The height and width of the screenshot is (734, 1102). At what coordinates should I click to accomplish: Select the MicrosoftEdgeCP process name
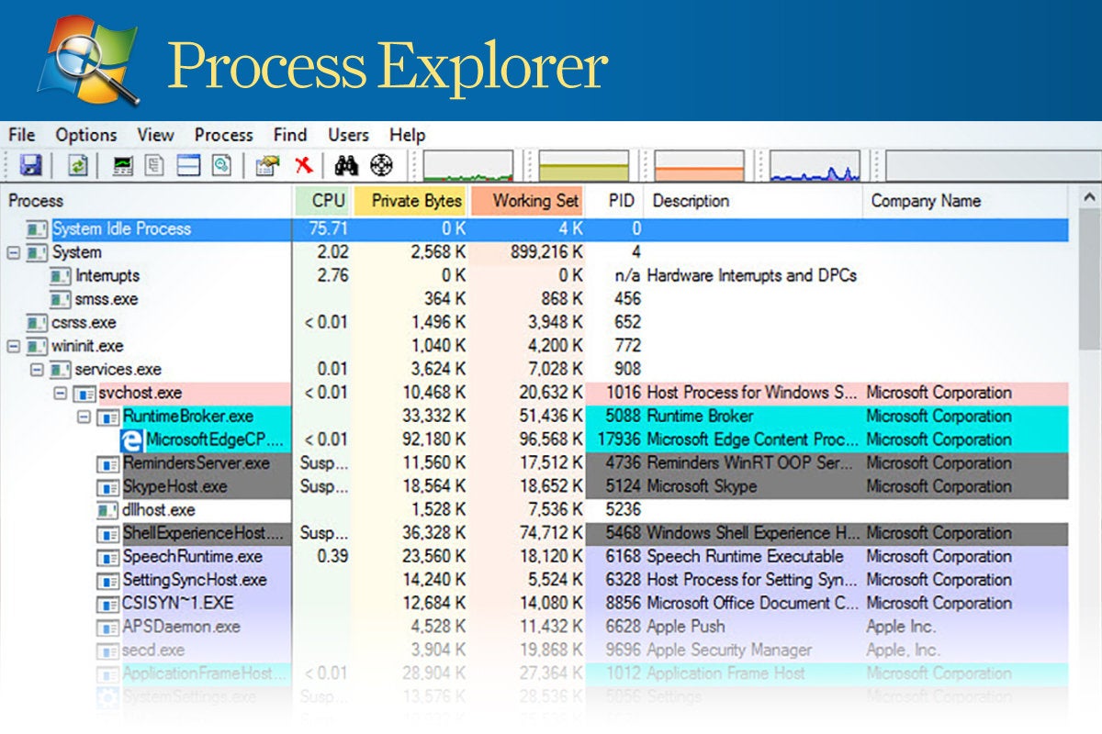215,439
